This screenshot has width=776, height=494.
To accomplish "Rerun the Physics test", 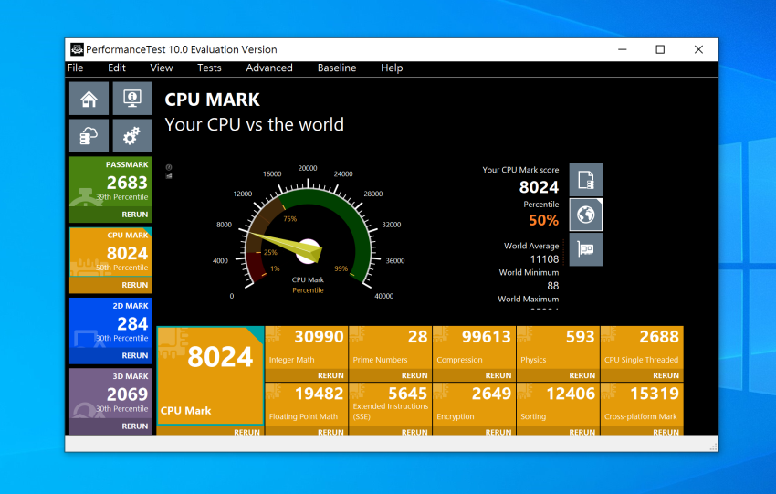I will [x=582, y=375].
